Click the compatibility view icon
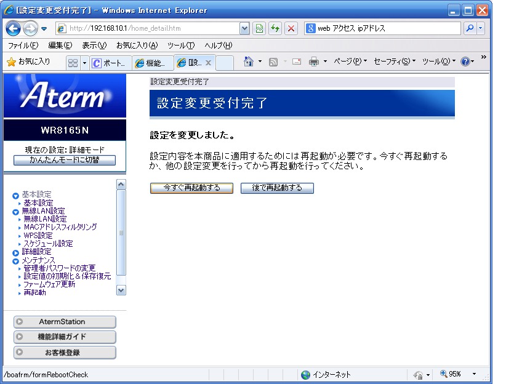The width and height of the screenshot is (506, 384). click(x=259, y=28)
